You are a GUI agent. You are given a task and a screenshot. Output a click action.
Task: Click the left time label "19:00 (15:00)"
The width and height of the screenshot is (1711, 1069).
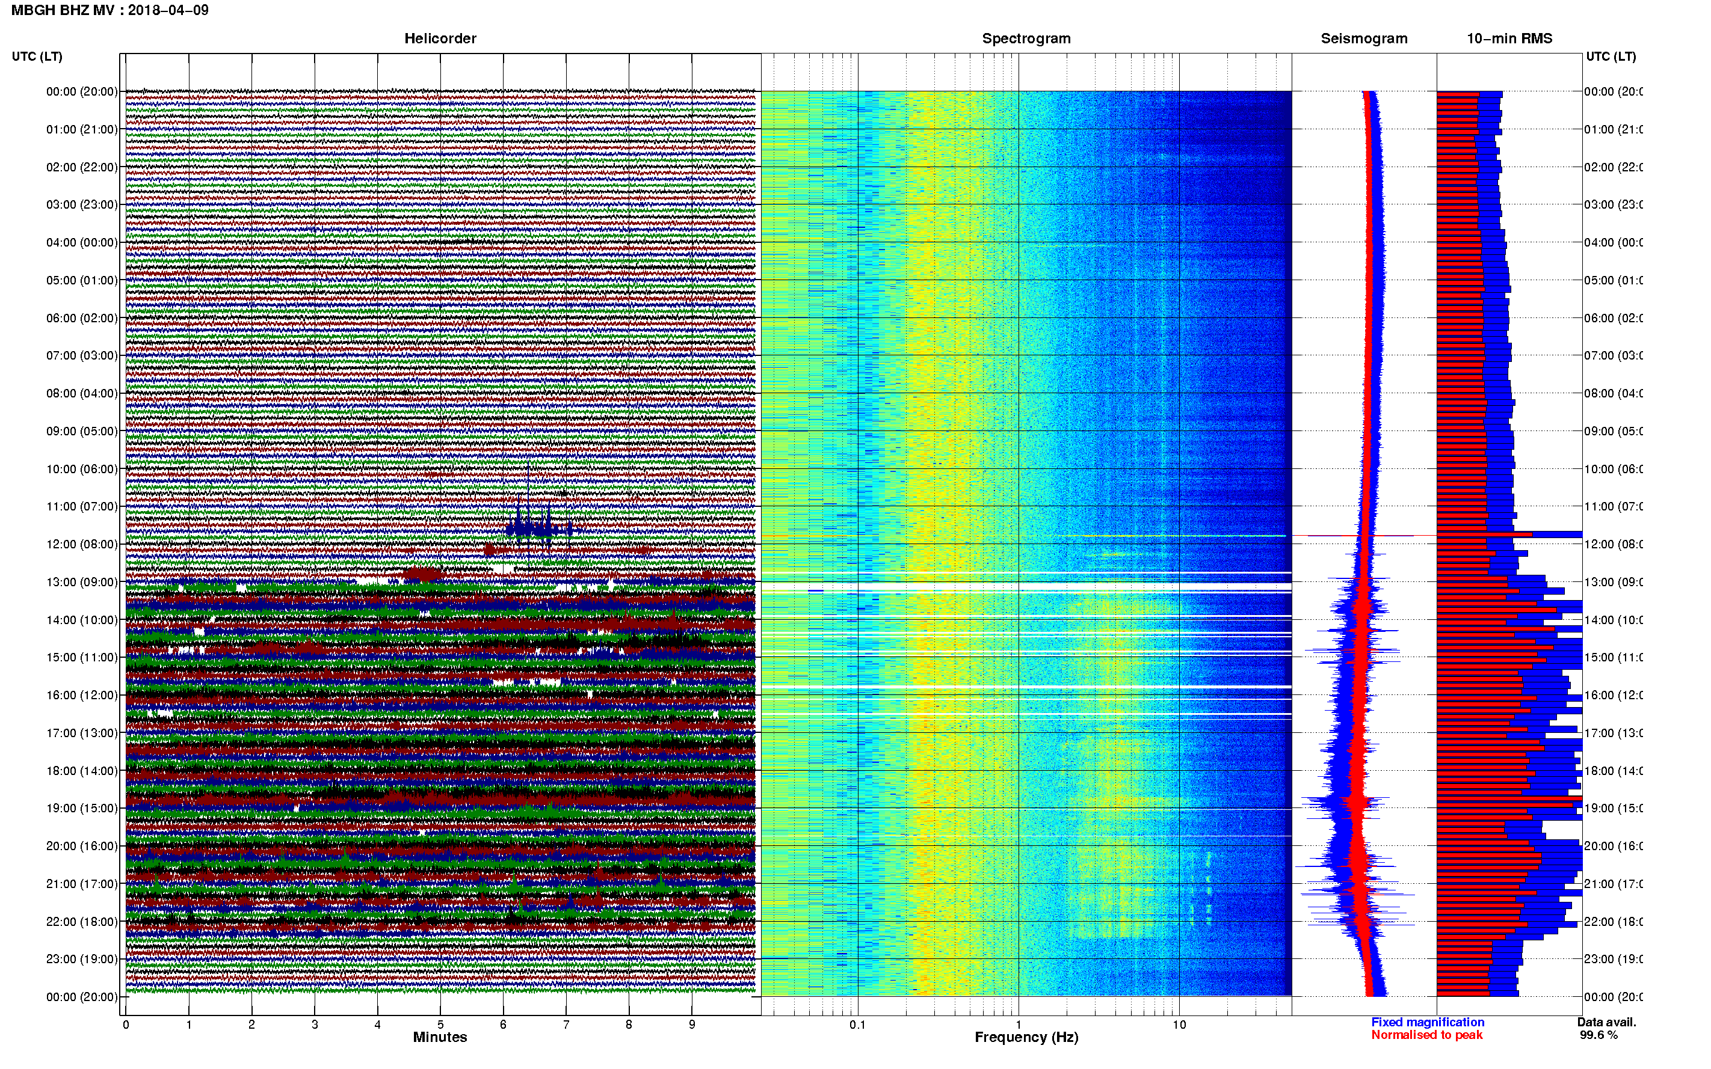tap(82, 808)
